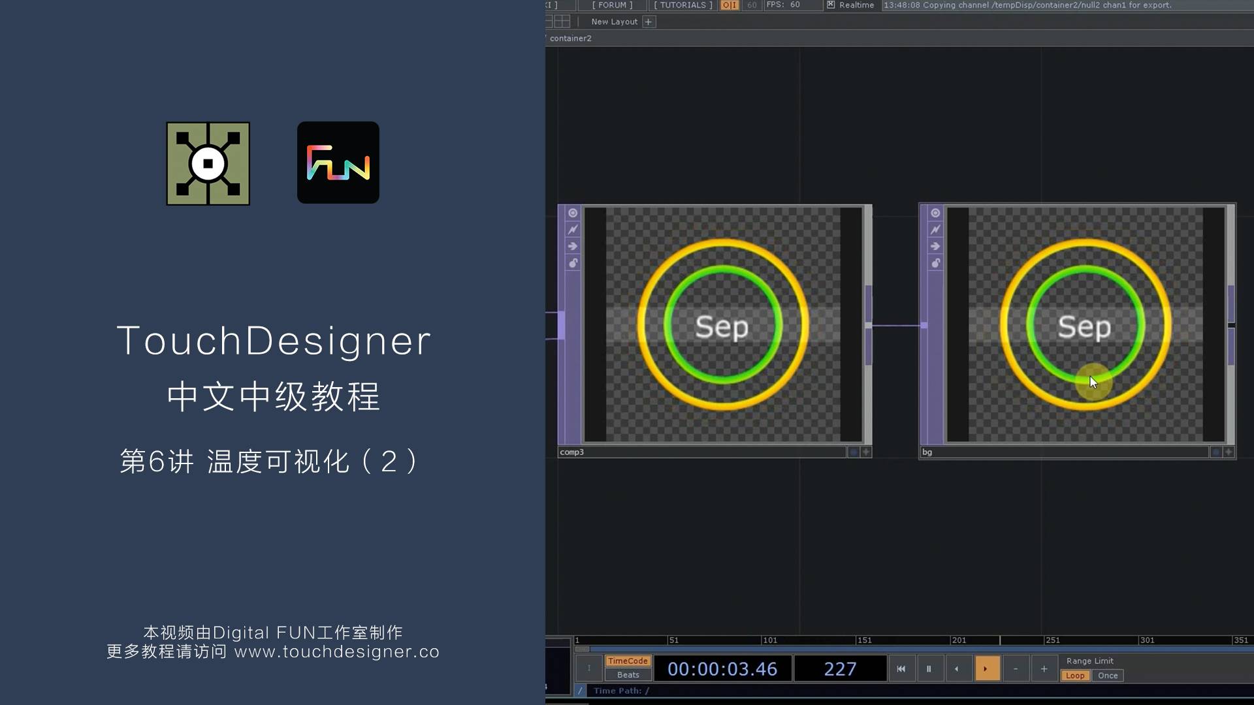Switch timeline display to TimeCode
The width and height of the screenshot is (1254, 705).
(628, 661)
